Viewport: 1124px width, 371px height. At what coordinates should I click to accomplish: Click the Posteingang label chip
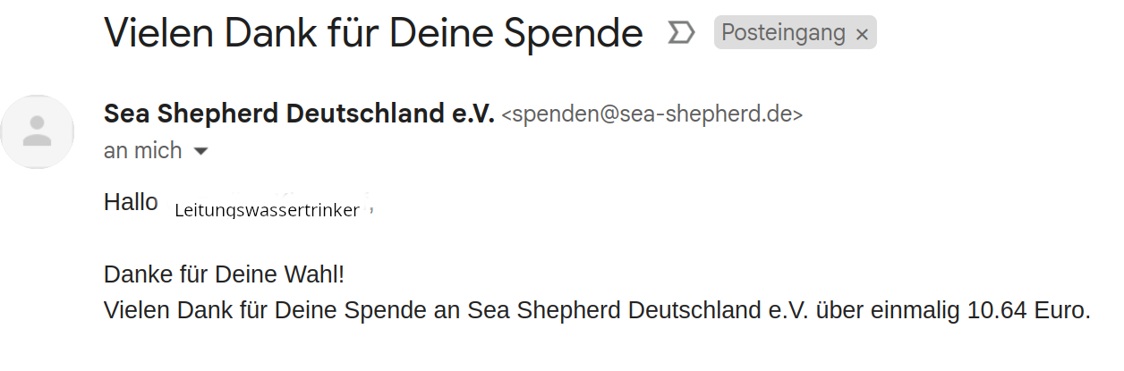click(x=783, y=34)
